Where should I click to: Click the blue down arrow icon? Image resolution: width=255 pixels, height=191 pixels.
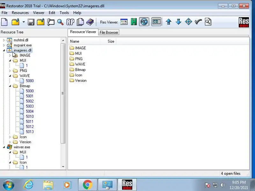[x=178, y=22]
